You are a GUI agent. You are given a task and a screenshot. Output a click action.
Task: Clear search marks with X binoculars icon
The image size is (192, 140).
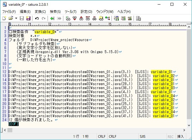click(x=94, y=19)
